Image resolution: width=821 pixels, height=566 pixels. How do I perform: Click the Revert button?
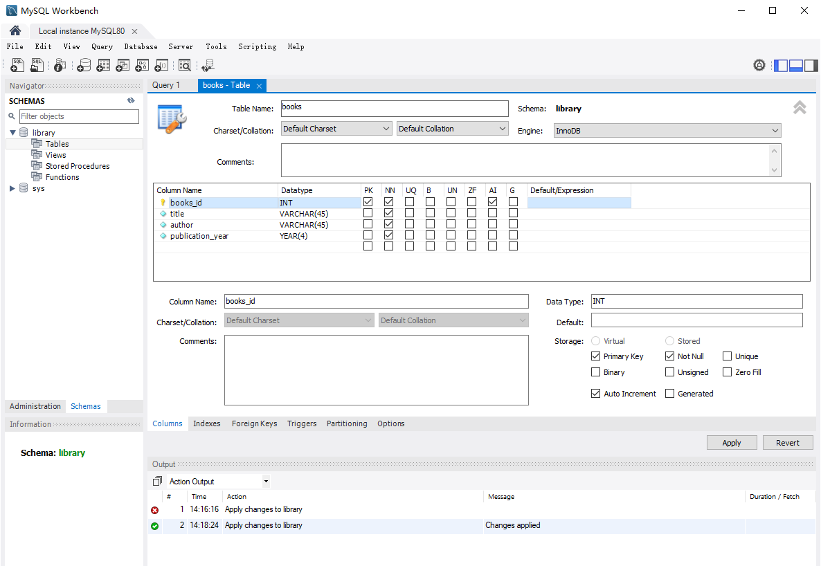pos(788,442)
